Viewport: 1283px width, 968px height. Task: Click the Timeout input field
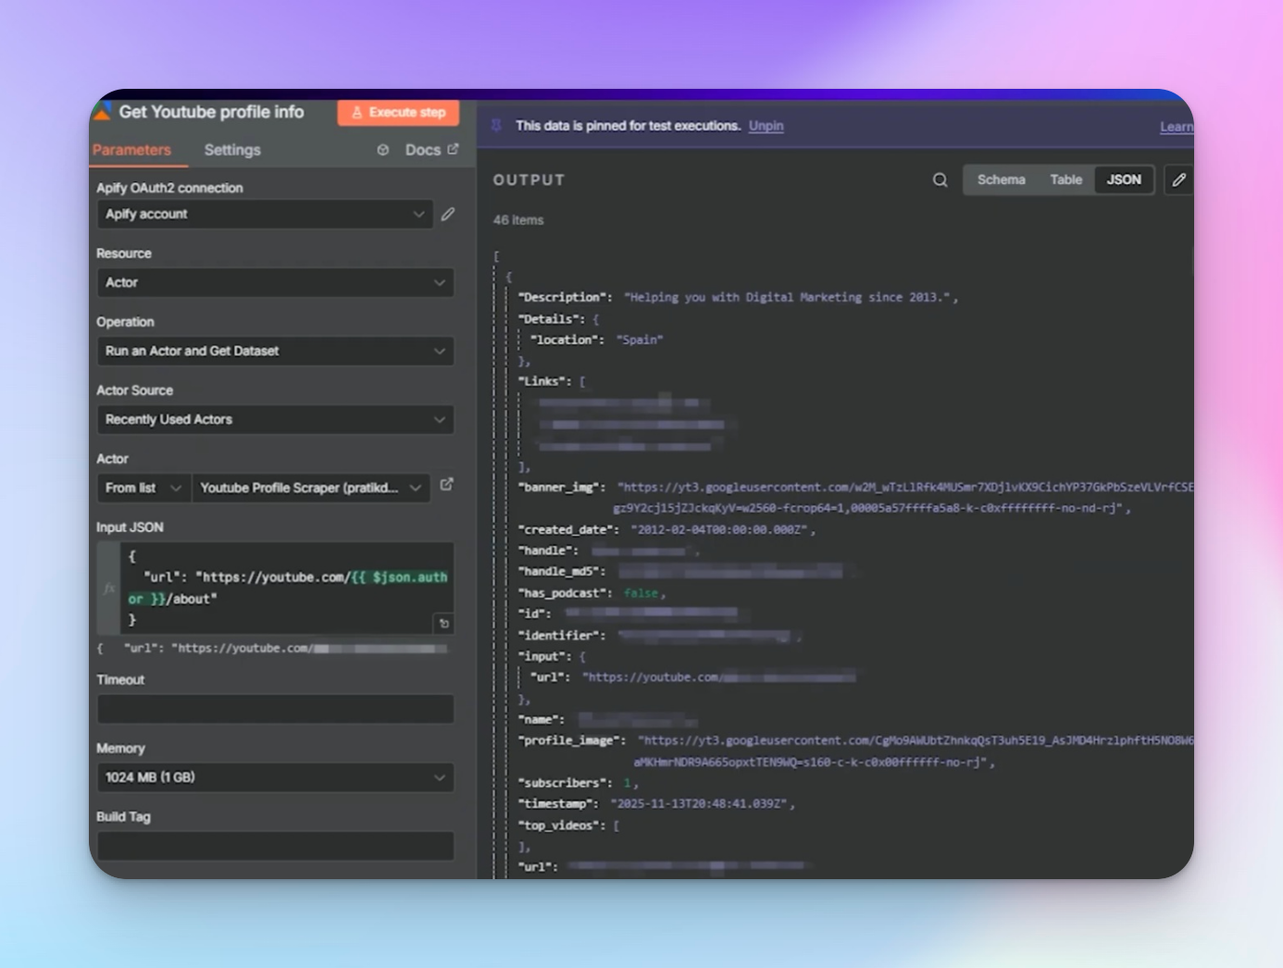point(275,709)
